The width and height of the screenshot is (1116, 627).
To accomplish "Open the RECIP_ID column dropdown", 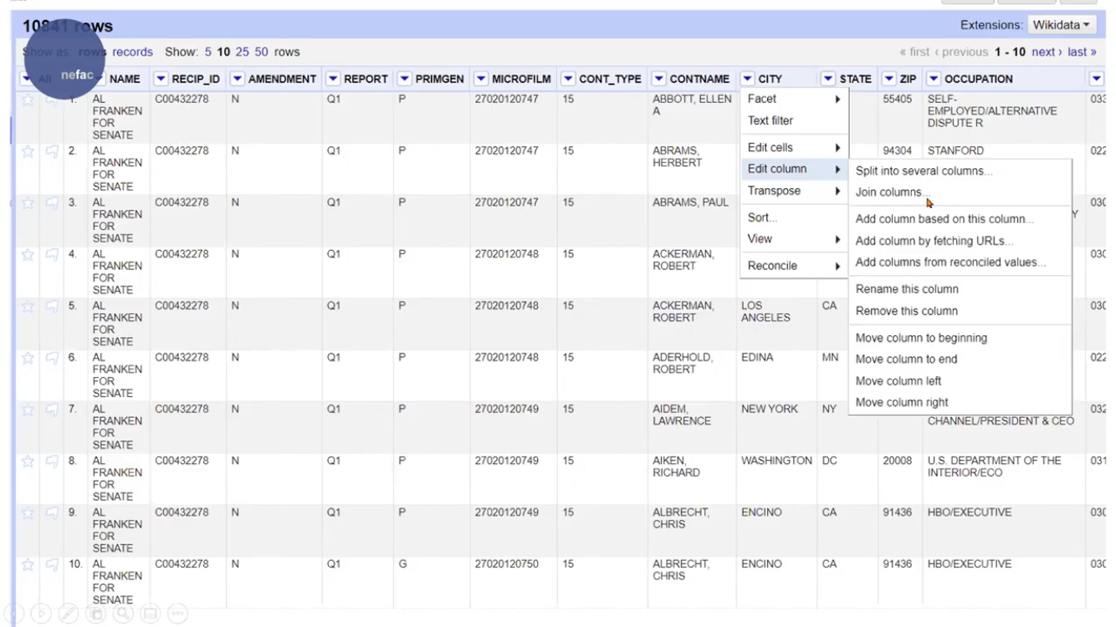I will coord(161,79).
